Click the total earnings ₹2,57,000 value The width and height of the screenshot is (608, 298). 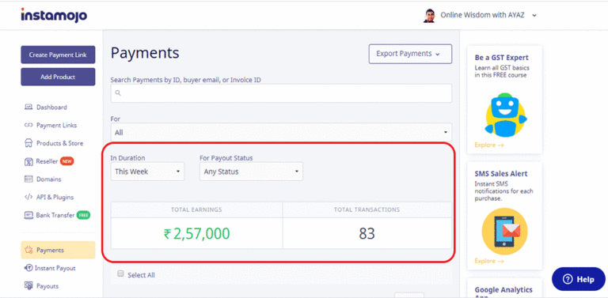pyautogui.click(x=196, y=233)
